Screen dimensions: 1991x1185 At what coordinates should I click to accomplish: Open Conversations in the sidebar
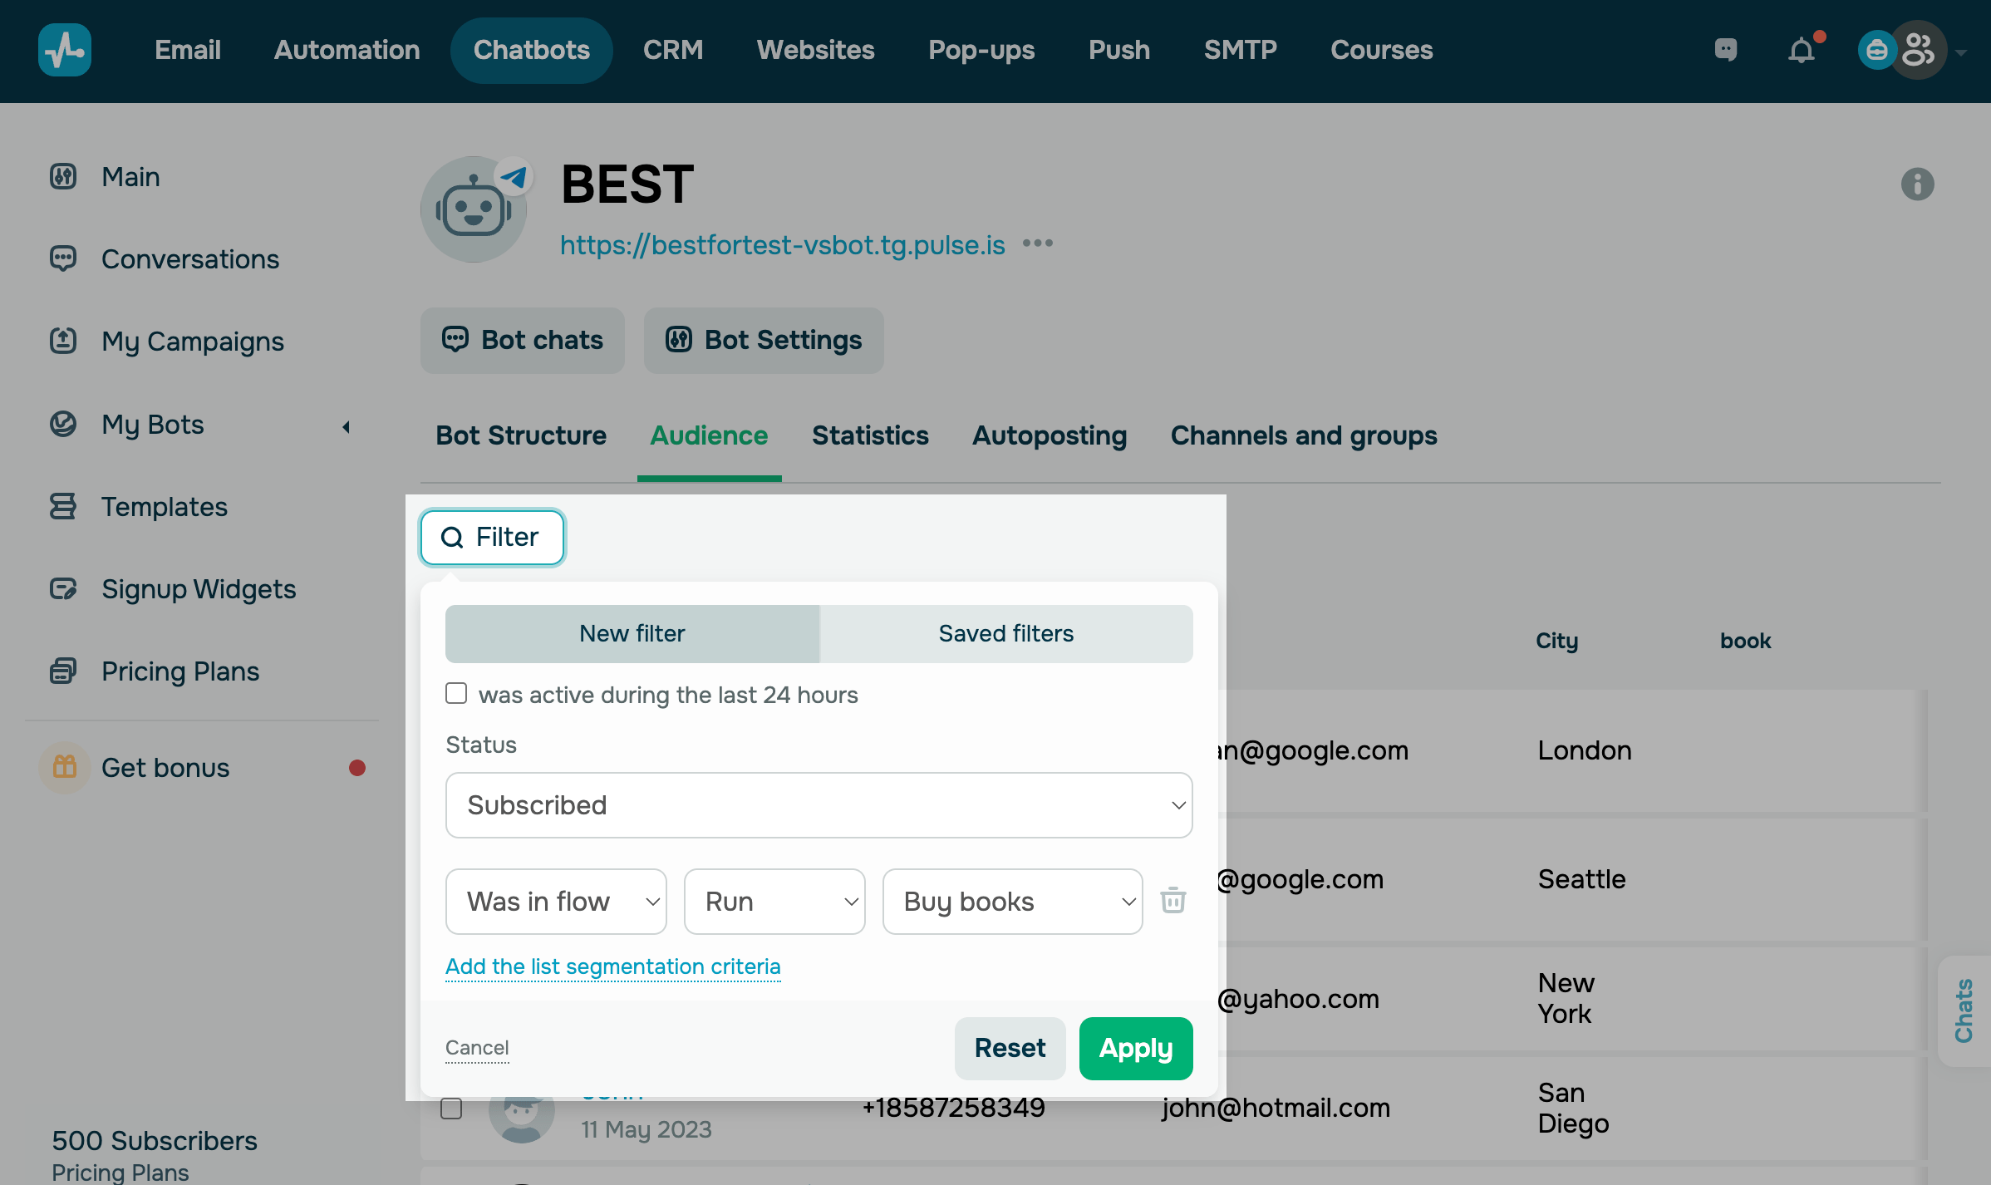(x=190, y=259)
